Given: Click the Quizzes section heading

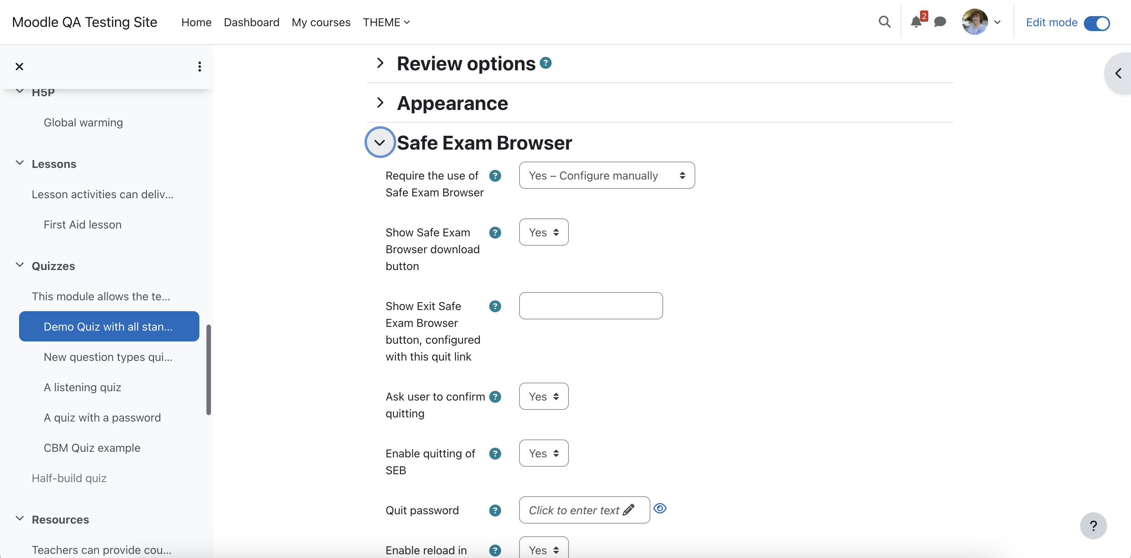Looking at the screenshot, I should 53,266.
